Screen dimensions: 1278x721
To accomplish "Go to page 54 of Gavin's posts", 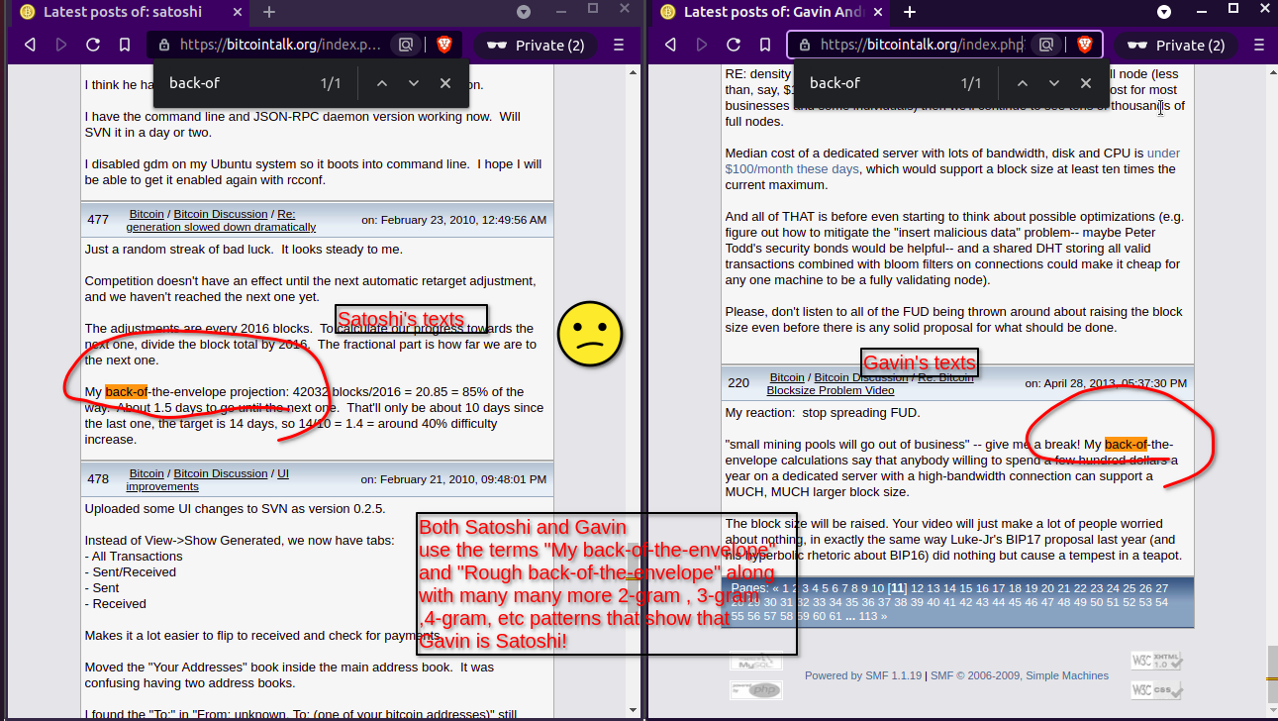I will pyautogui.click(x=1161, y=602).
